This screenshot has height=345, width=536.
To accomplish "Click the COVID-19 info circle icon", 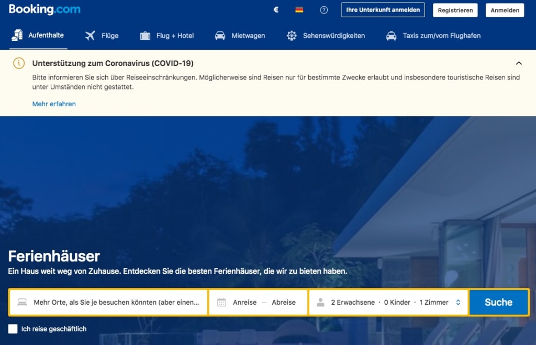I will tap(19, 63).
